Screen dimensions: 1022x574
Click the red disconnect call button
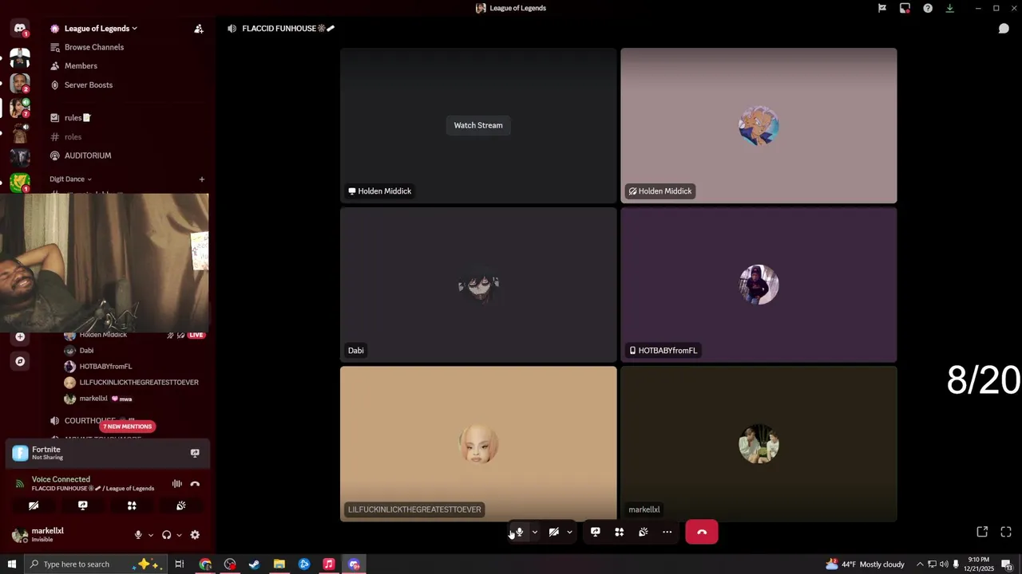702,532
